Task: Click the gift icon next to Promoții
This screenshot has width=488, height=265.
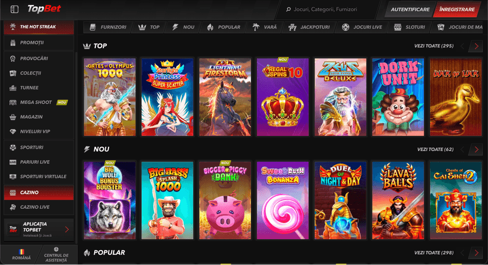Action: [x=13, y=42]
